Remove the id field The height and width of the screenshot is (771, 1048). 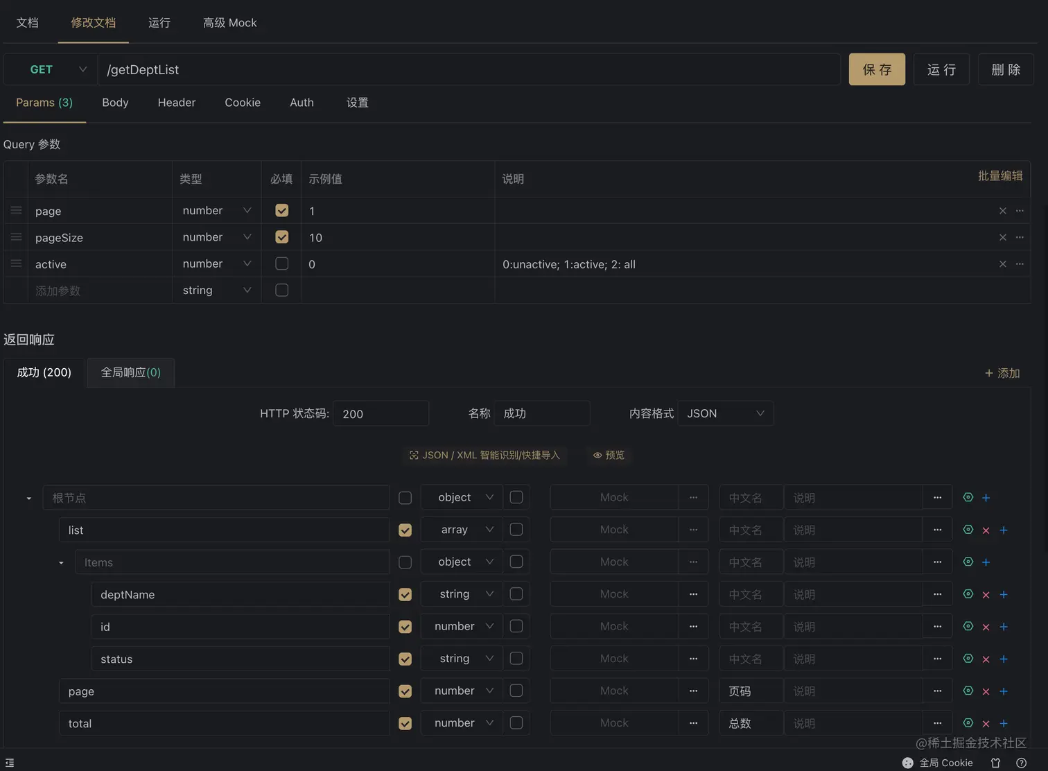pos(986,627)
